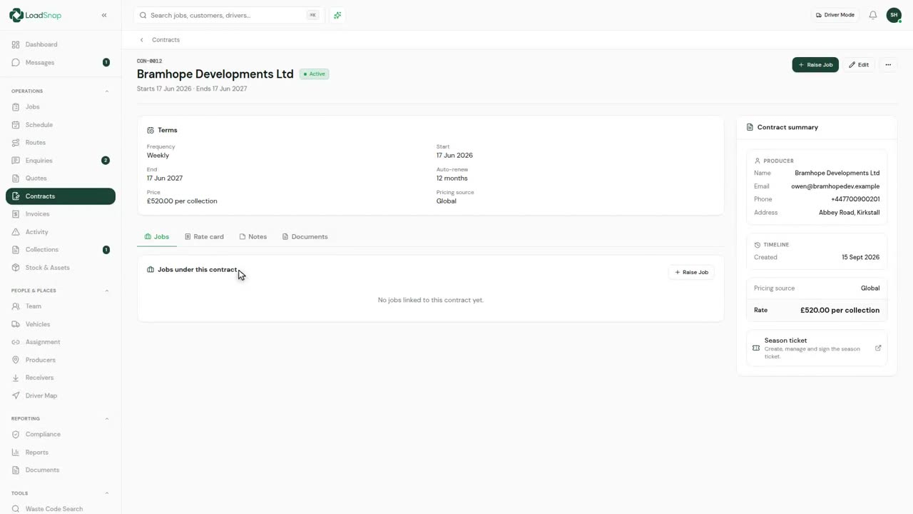Collapse the Tools section
This screenshot has height=514, width=913.
click(x=107, y=493)
